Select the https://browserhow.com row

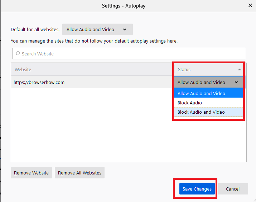(x=92, y=82)
